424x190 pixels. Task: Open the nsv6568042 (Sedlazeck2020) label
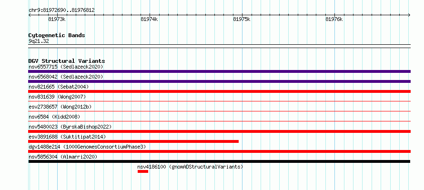pyautogui.click(x=66, y=77)
